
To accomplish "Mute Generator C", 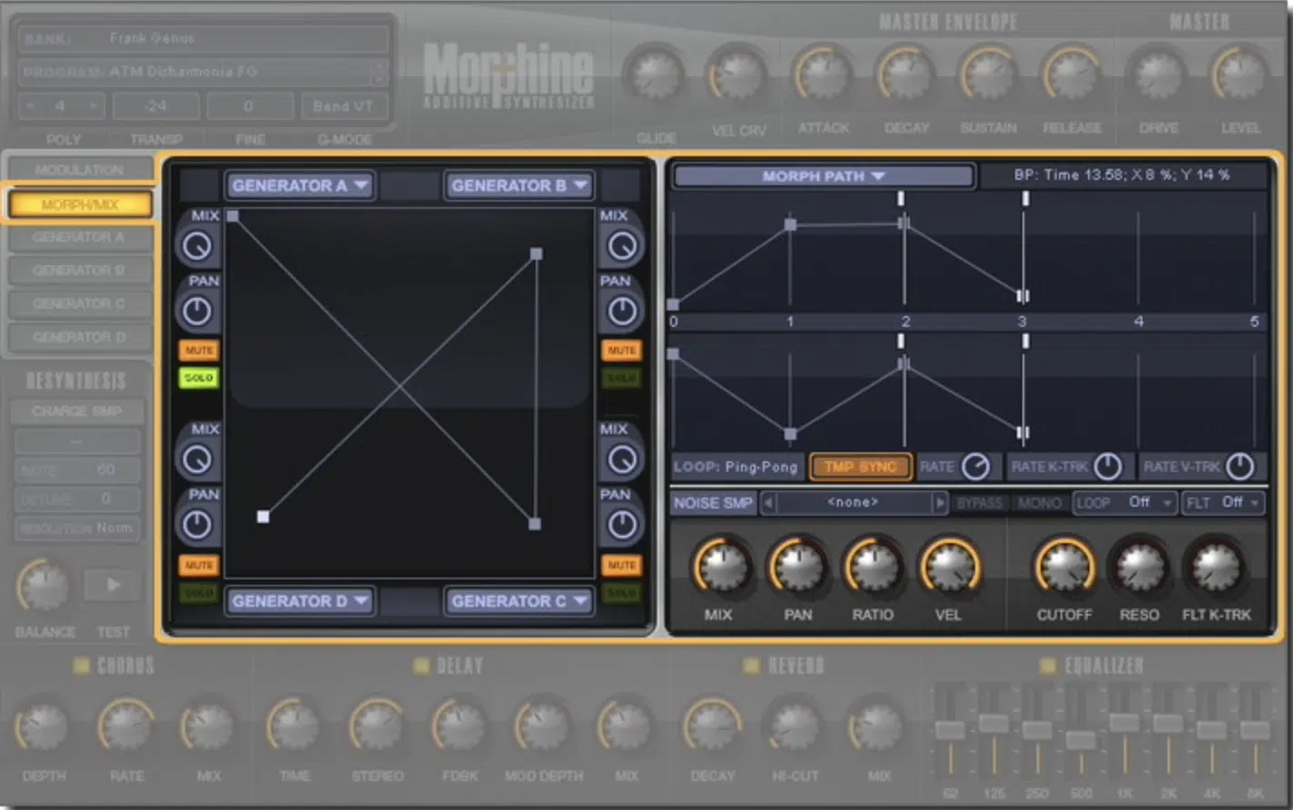I will coord(622,565).
